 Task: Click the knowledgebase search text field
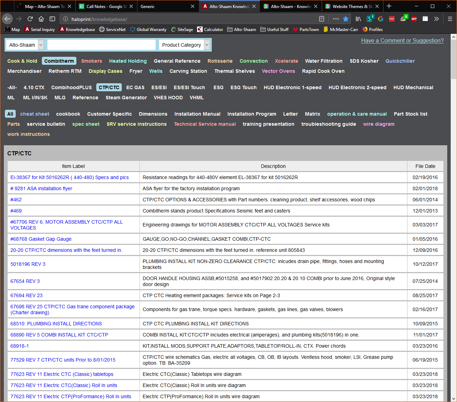(x=101, y=45)
